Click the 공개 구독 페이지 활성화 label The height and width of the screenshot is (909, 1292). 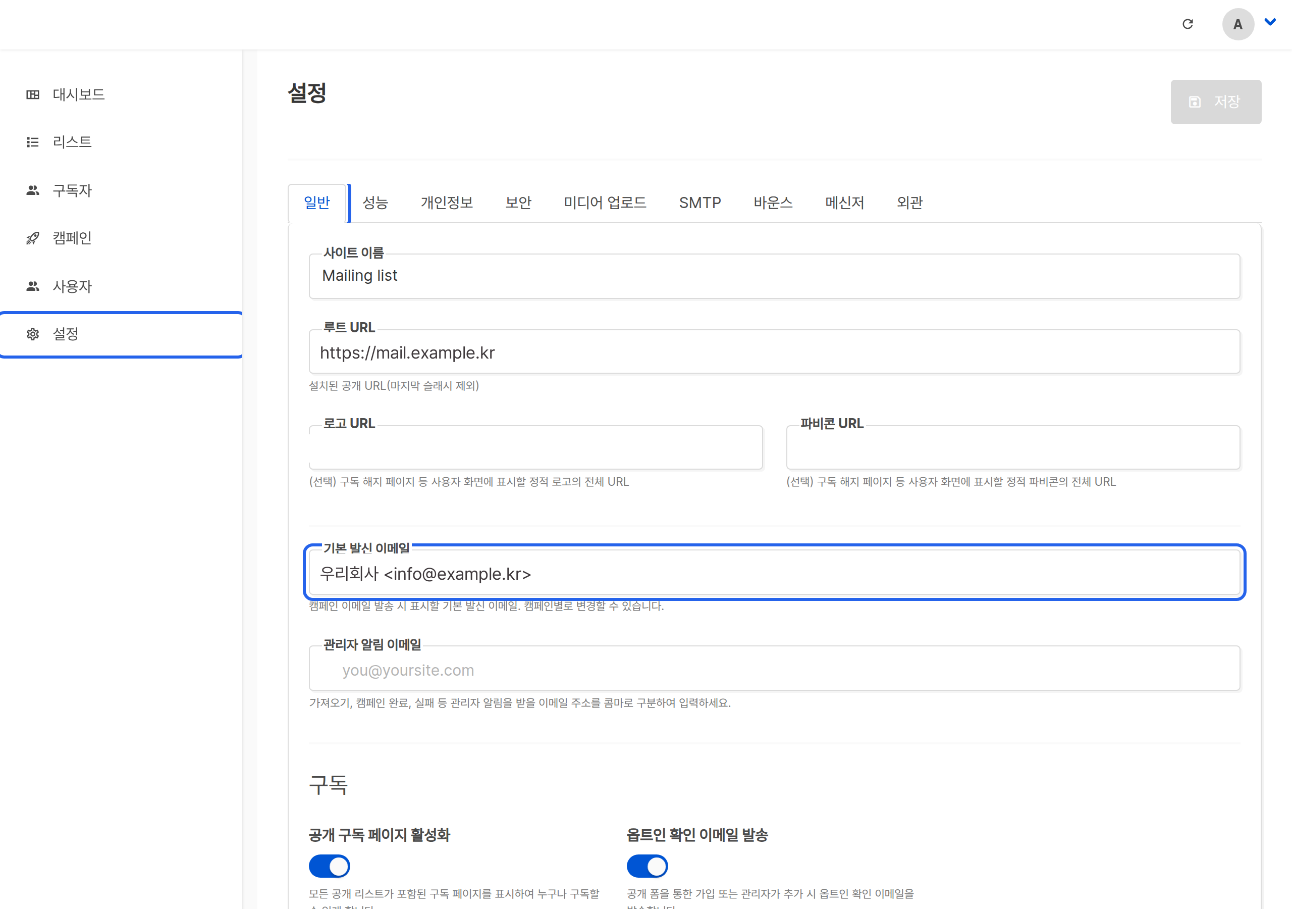pos(380,835)
